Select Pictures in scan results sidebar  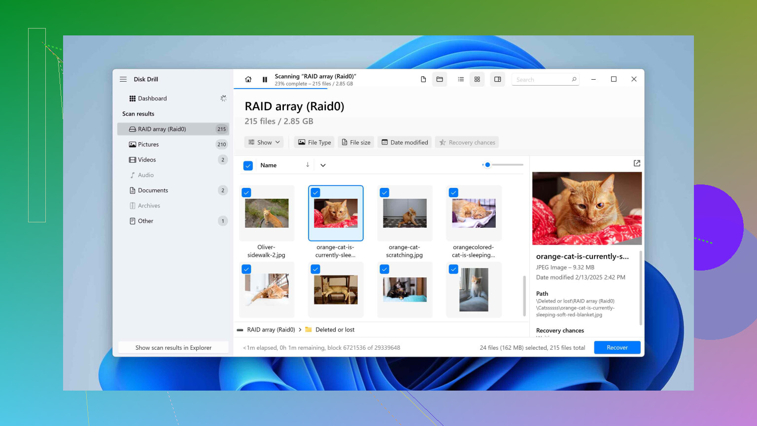point(148,145)
